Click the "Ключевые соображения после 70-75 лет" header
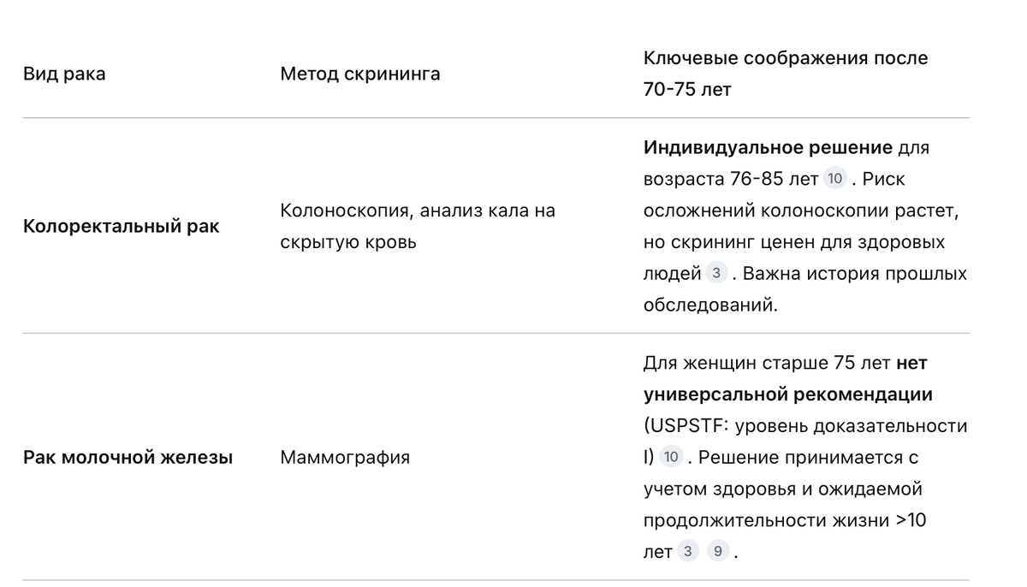 click(786, 74)
